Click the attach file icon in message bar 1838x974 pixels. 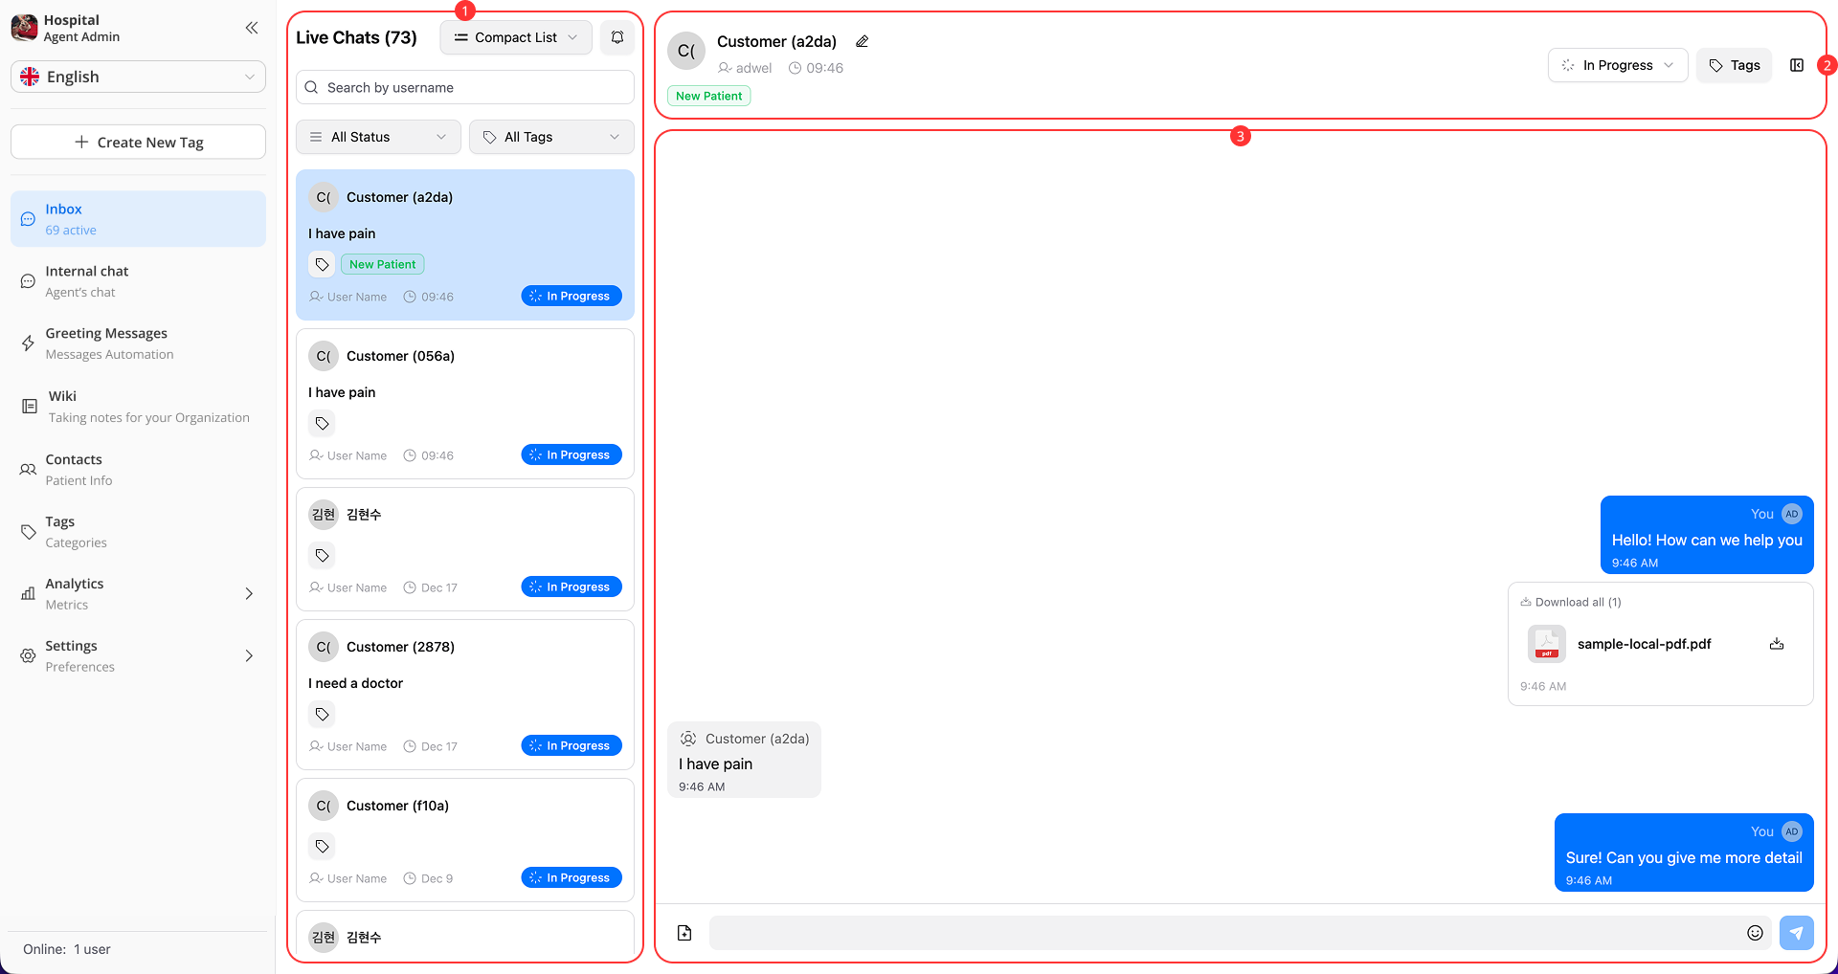tap(684, 933)
